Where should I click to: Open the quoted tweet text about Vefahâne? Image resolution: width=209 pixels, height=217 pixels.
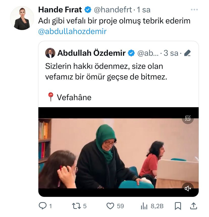[106, 82]
